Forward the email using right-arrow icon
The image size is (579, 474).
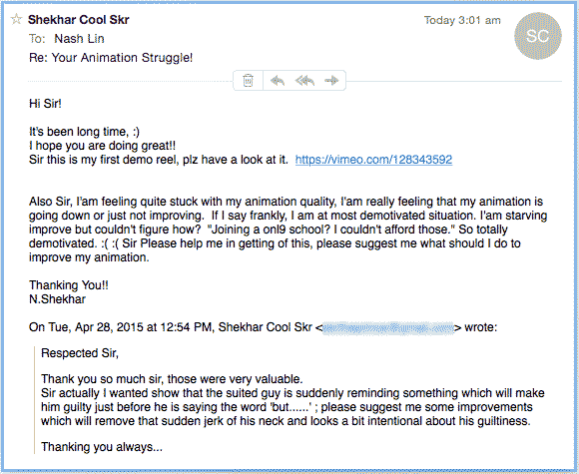click(331, 80)
